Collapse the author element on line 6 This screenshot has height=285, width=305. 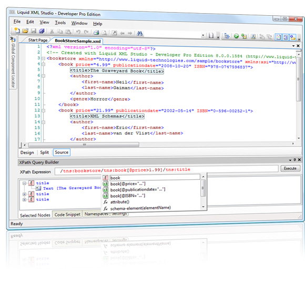[44, 76]
